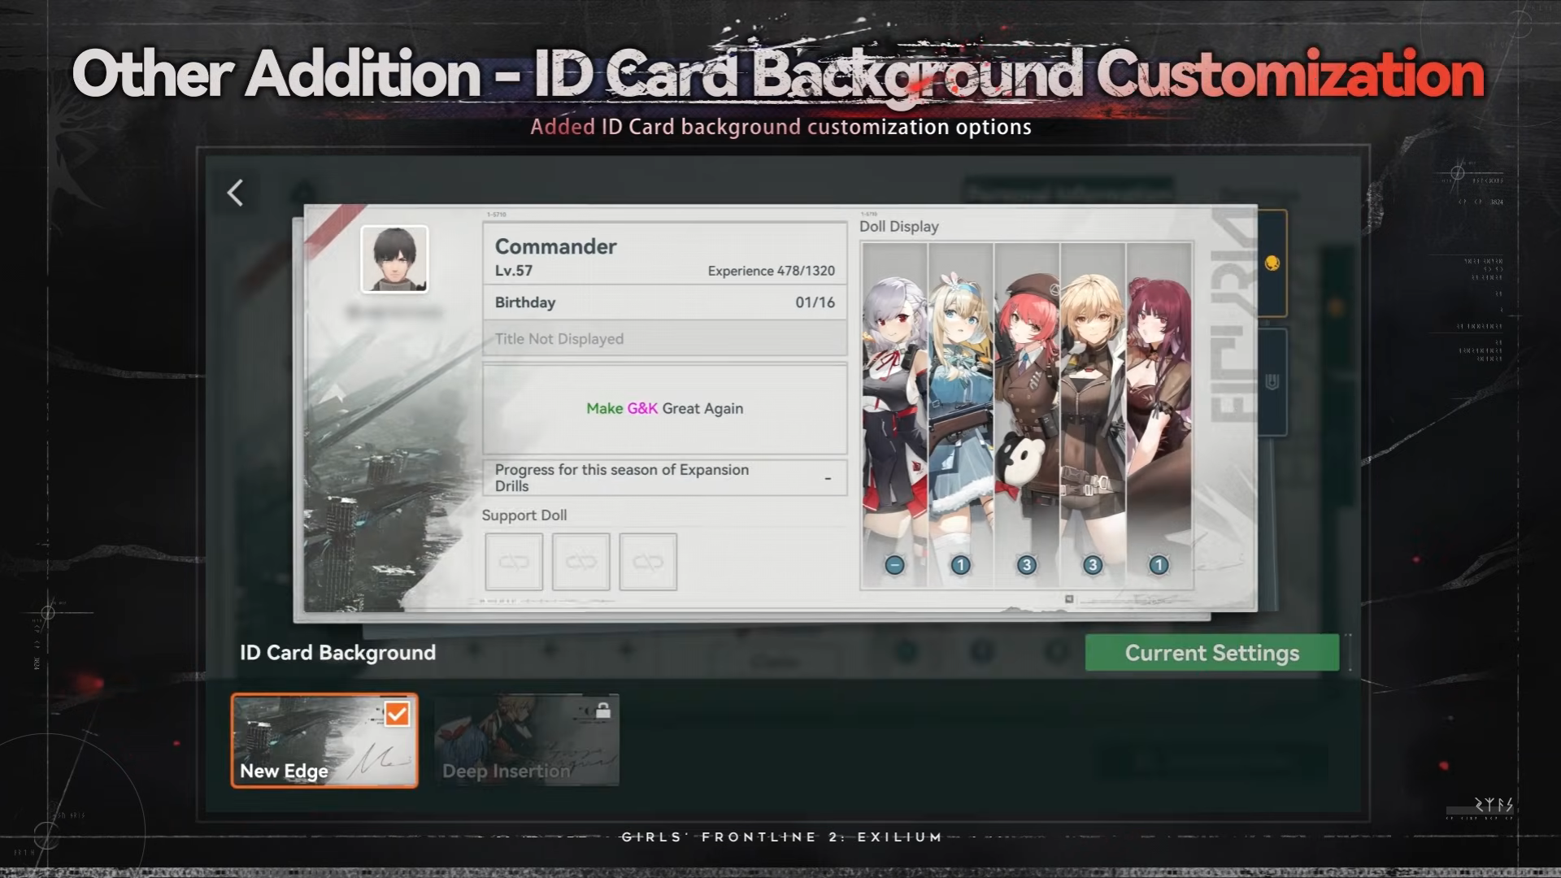
Task: Open the Title Not Displayed field
Action: point(665,338)
